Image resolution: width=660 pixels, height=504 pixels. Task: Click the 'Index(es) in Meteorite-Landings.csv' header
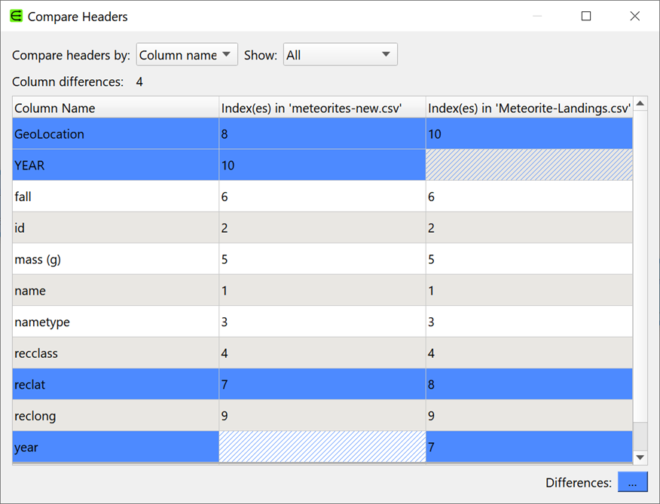point(527,108)
